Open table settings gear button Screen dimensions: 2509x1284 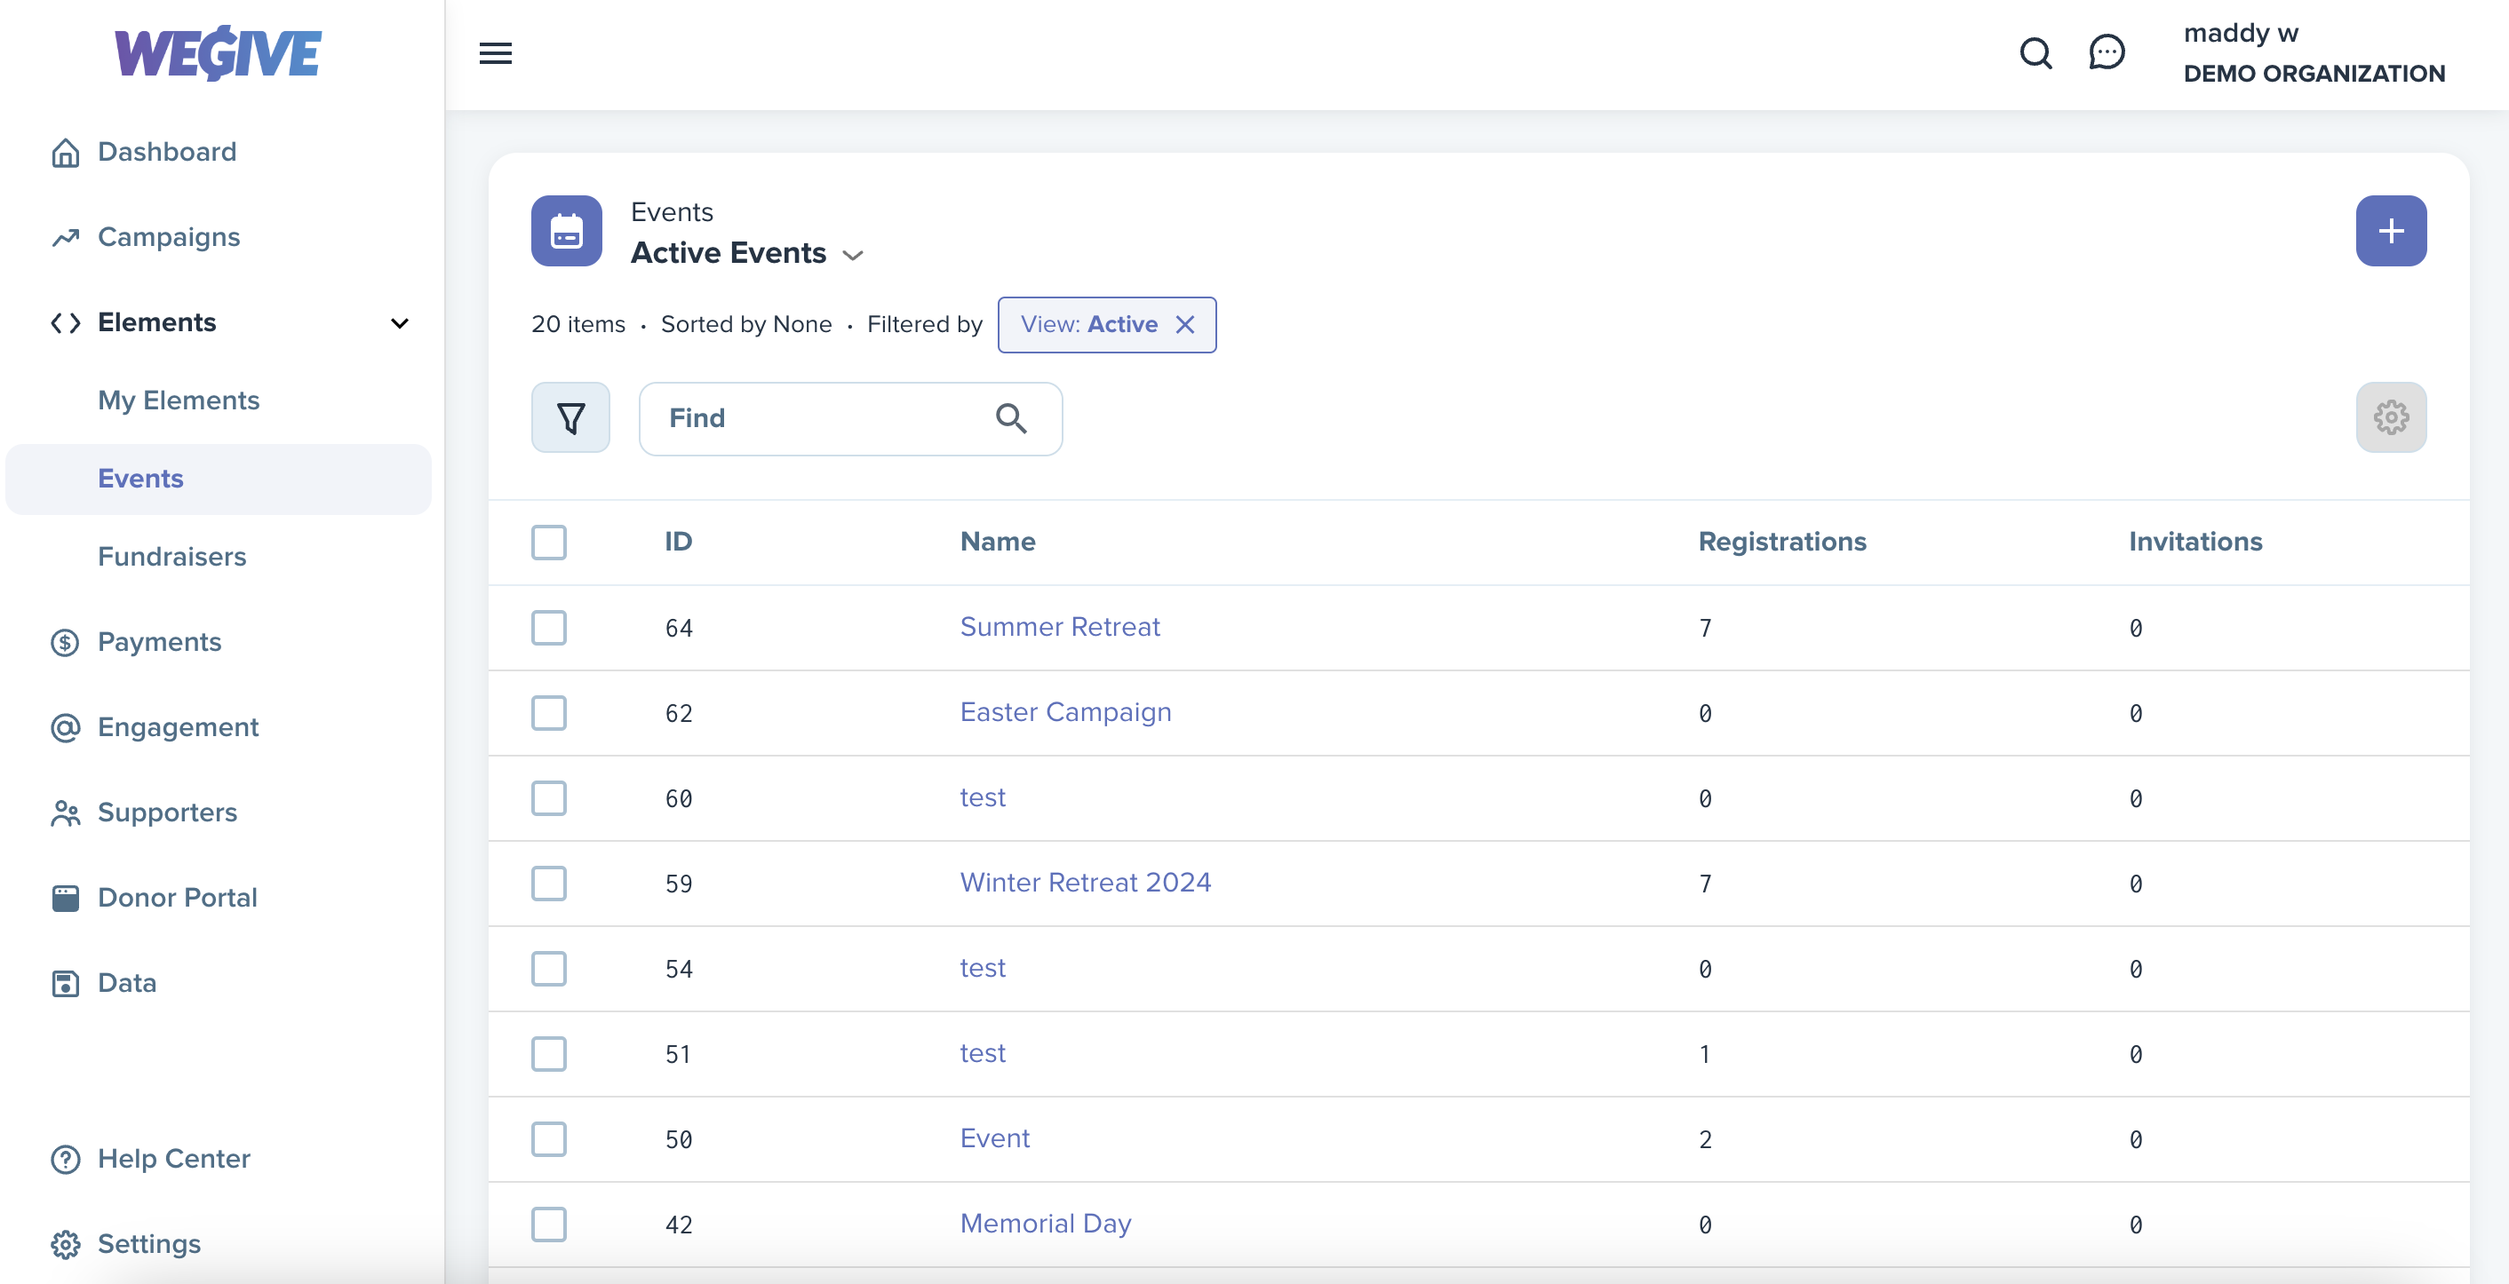[x=2391, y=417]
